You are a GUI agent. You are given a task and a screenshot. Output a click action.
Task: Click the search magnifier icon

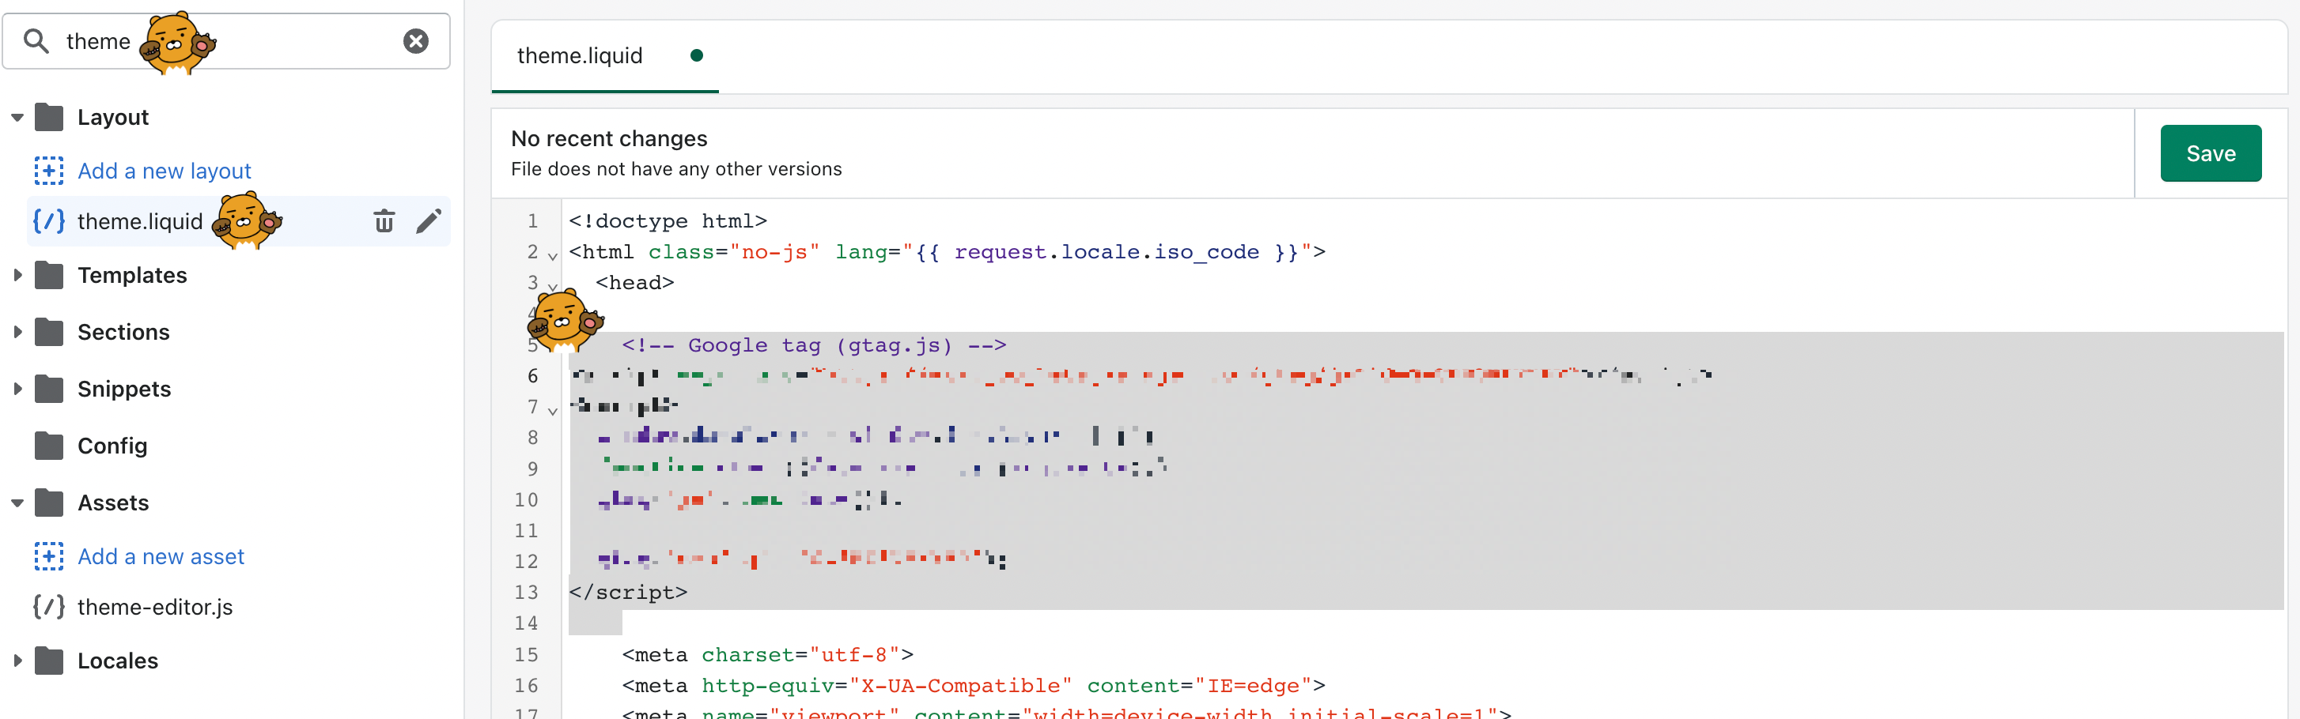pos(36,41)
